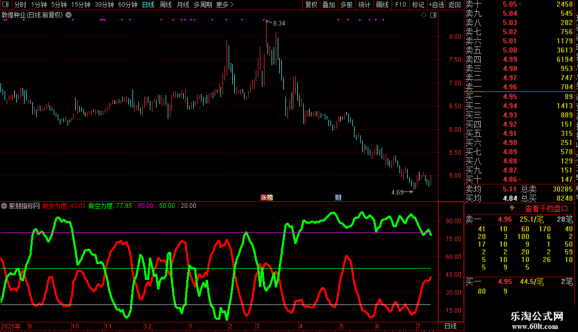Click the 敦煌种业(日线.前复权) chart title
Image resolution: width=578 pixels, height=332 pixels.
32,15
